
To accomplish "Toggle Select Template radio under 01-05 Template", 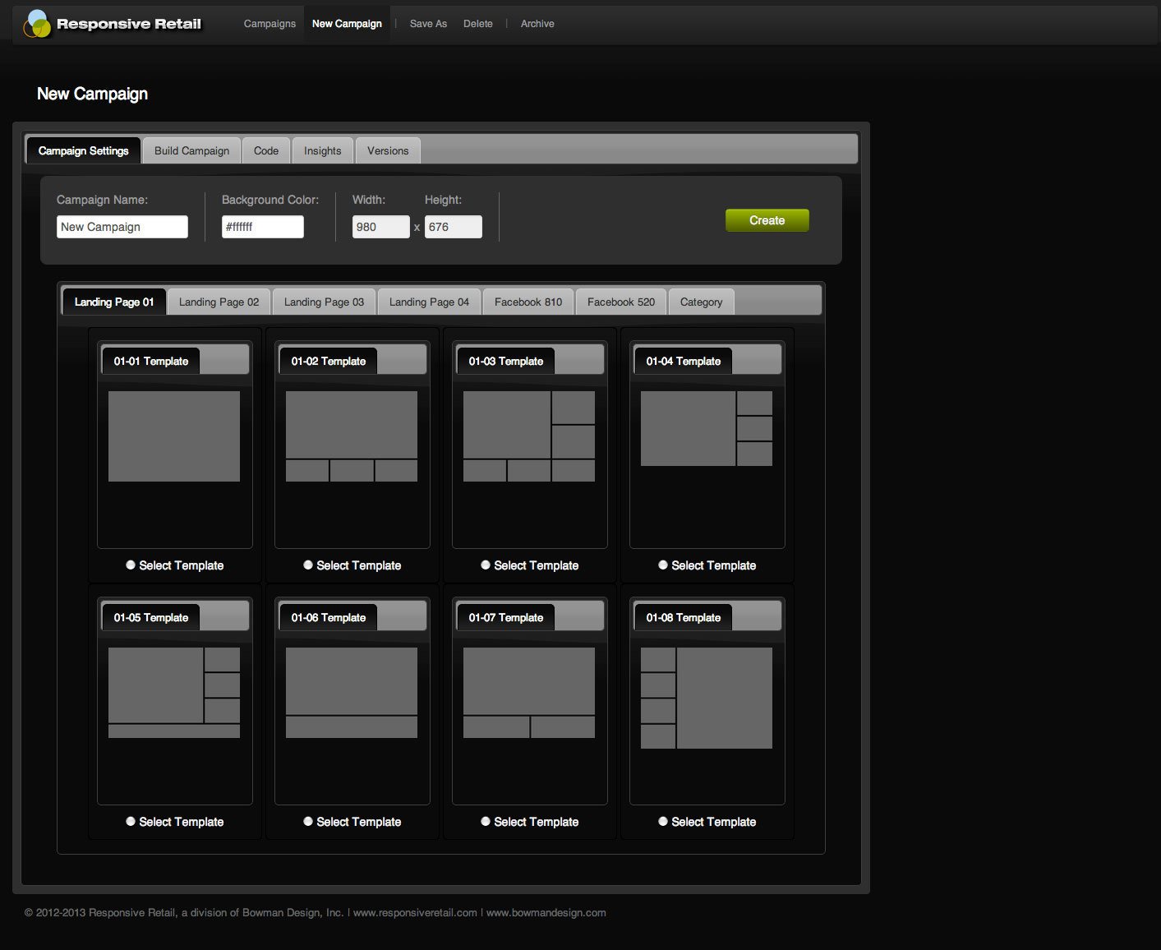I will pyautogui.click(x=131, y=821).
